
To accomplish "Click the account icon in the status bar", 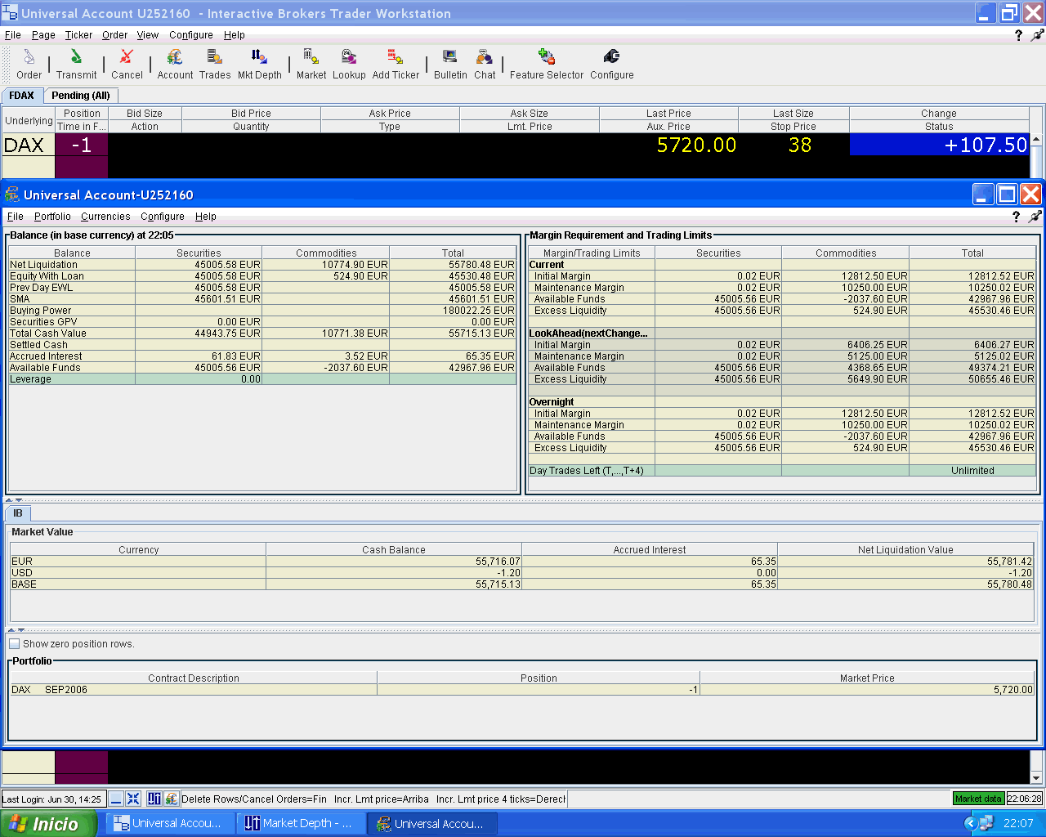I will 171,799.
